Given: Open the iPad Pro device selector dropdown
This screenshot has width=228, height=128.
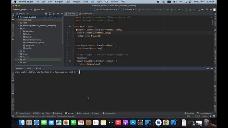Looking at the screenshot, I should [105, 10].
